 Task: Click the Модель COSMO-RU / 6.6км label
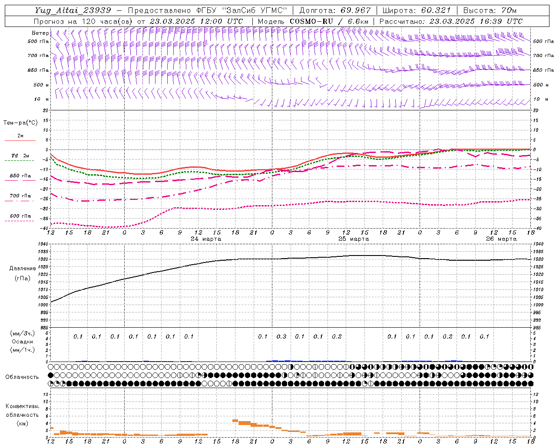click(313, 21)
